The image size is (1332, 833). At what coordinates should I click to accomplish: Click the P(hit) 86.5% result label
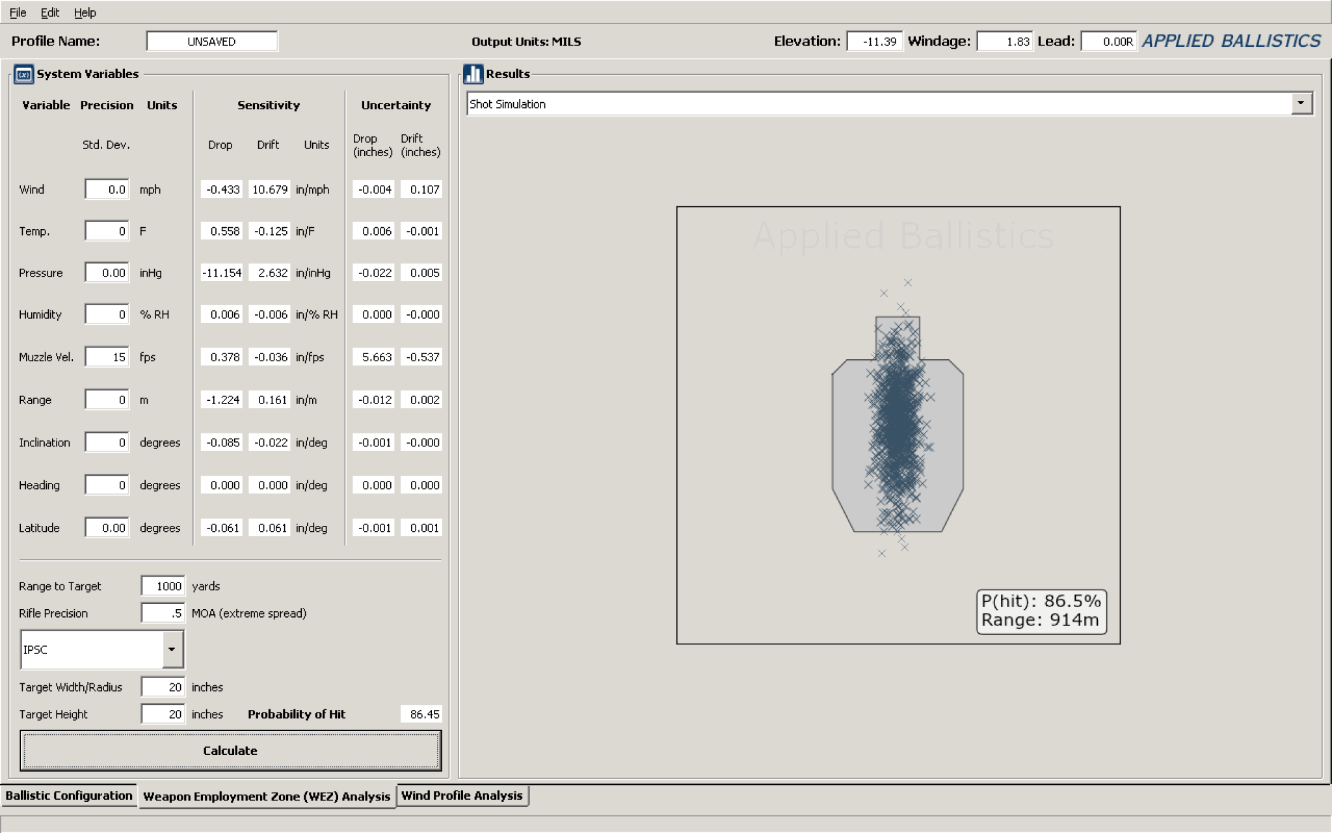[1041, 601]
